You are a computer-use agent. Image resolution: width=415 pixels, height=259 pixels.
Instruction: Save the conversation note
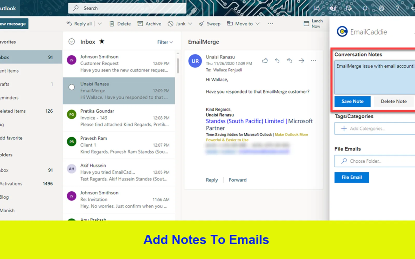[352, 102]
